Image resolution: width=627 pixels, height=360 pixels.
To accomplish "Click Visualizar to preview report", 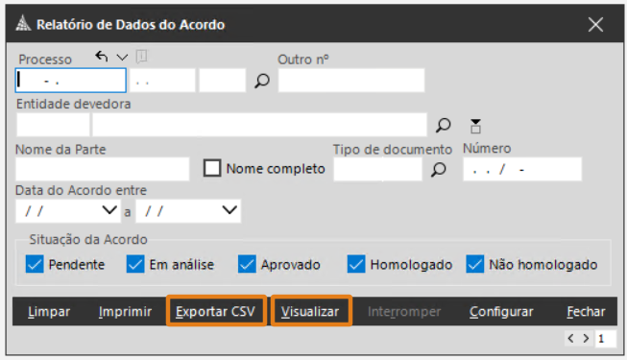I will 311,311.
